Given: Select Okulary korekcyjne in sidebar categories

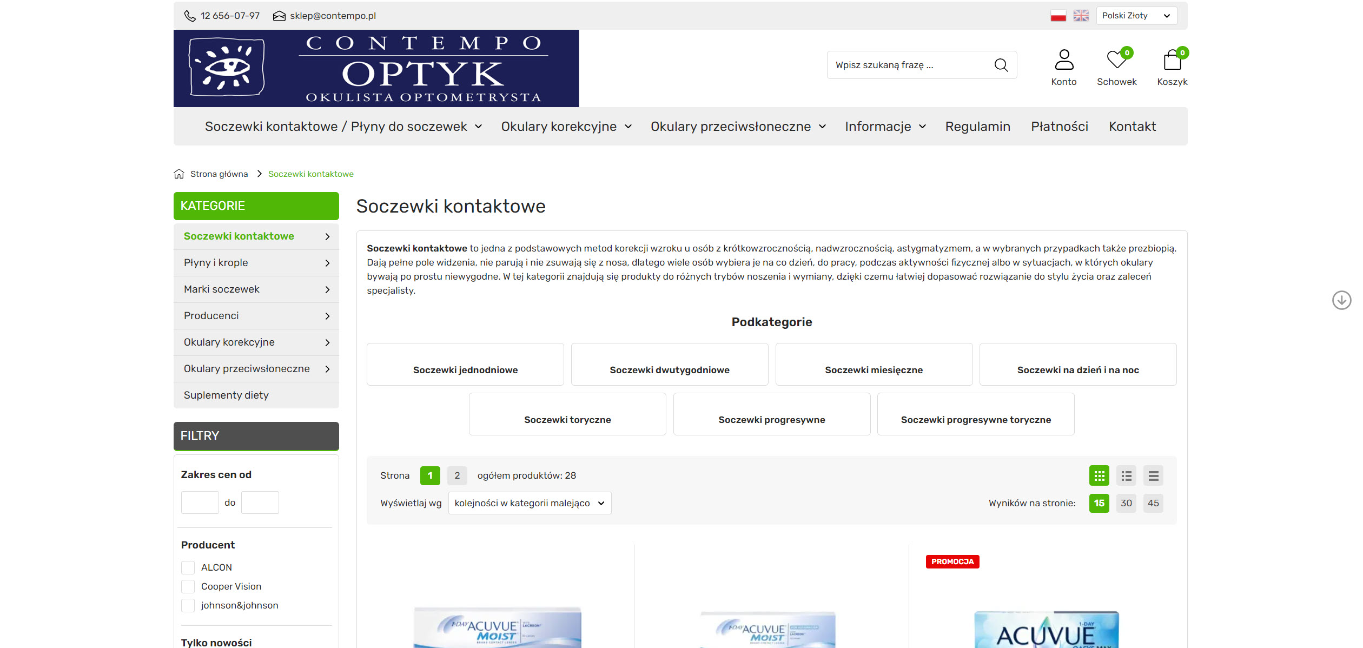Looking at the screenshot, I should pyautogui.click(x=229, y=342).
